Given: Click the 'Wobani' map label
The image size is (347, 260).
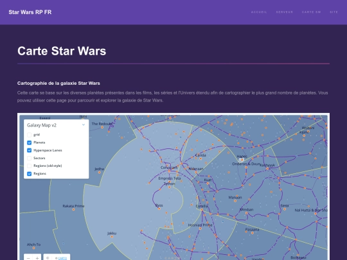Looking at the screenshot, I should [308, 128].
